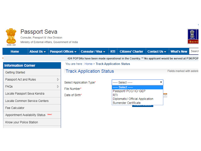Open the RTI navigation item

click(x=113, y=52)
